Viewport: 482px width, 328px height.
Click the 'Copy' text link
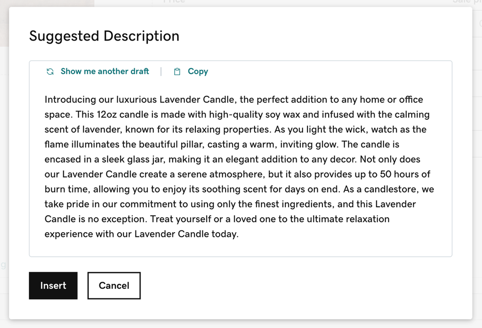pyautogui.click(x=198, y=71)
